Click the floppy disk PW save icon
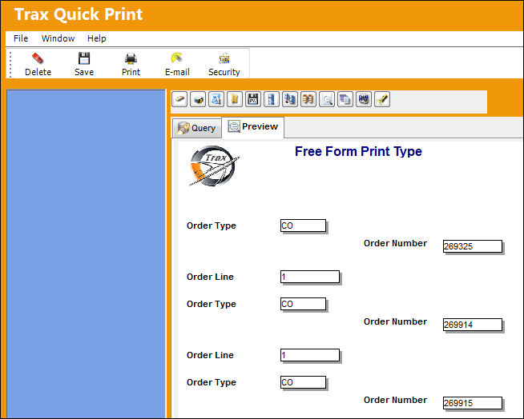 pyautogui.click(x=253, y=99)
